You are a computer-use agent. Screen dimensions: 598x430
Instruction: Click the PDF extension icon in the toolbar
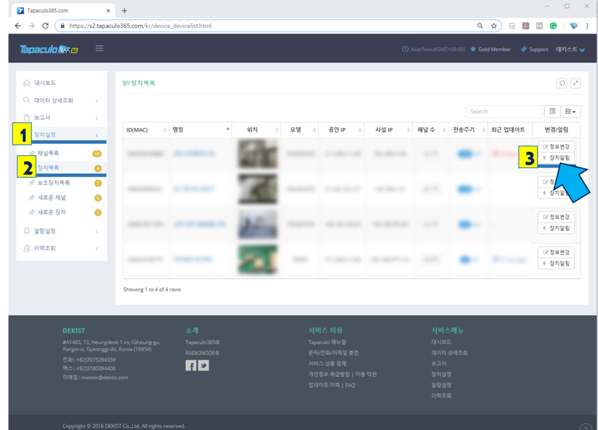point(526,26)
